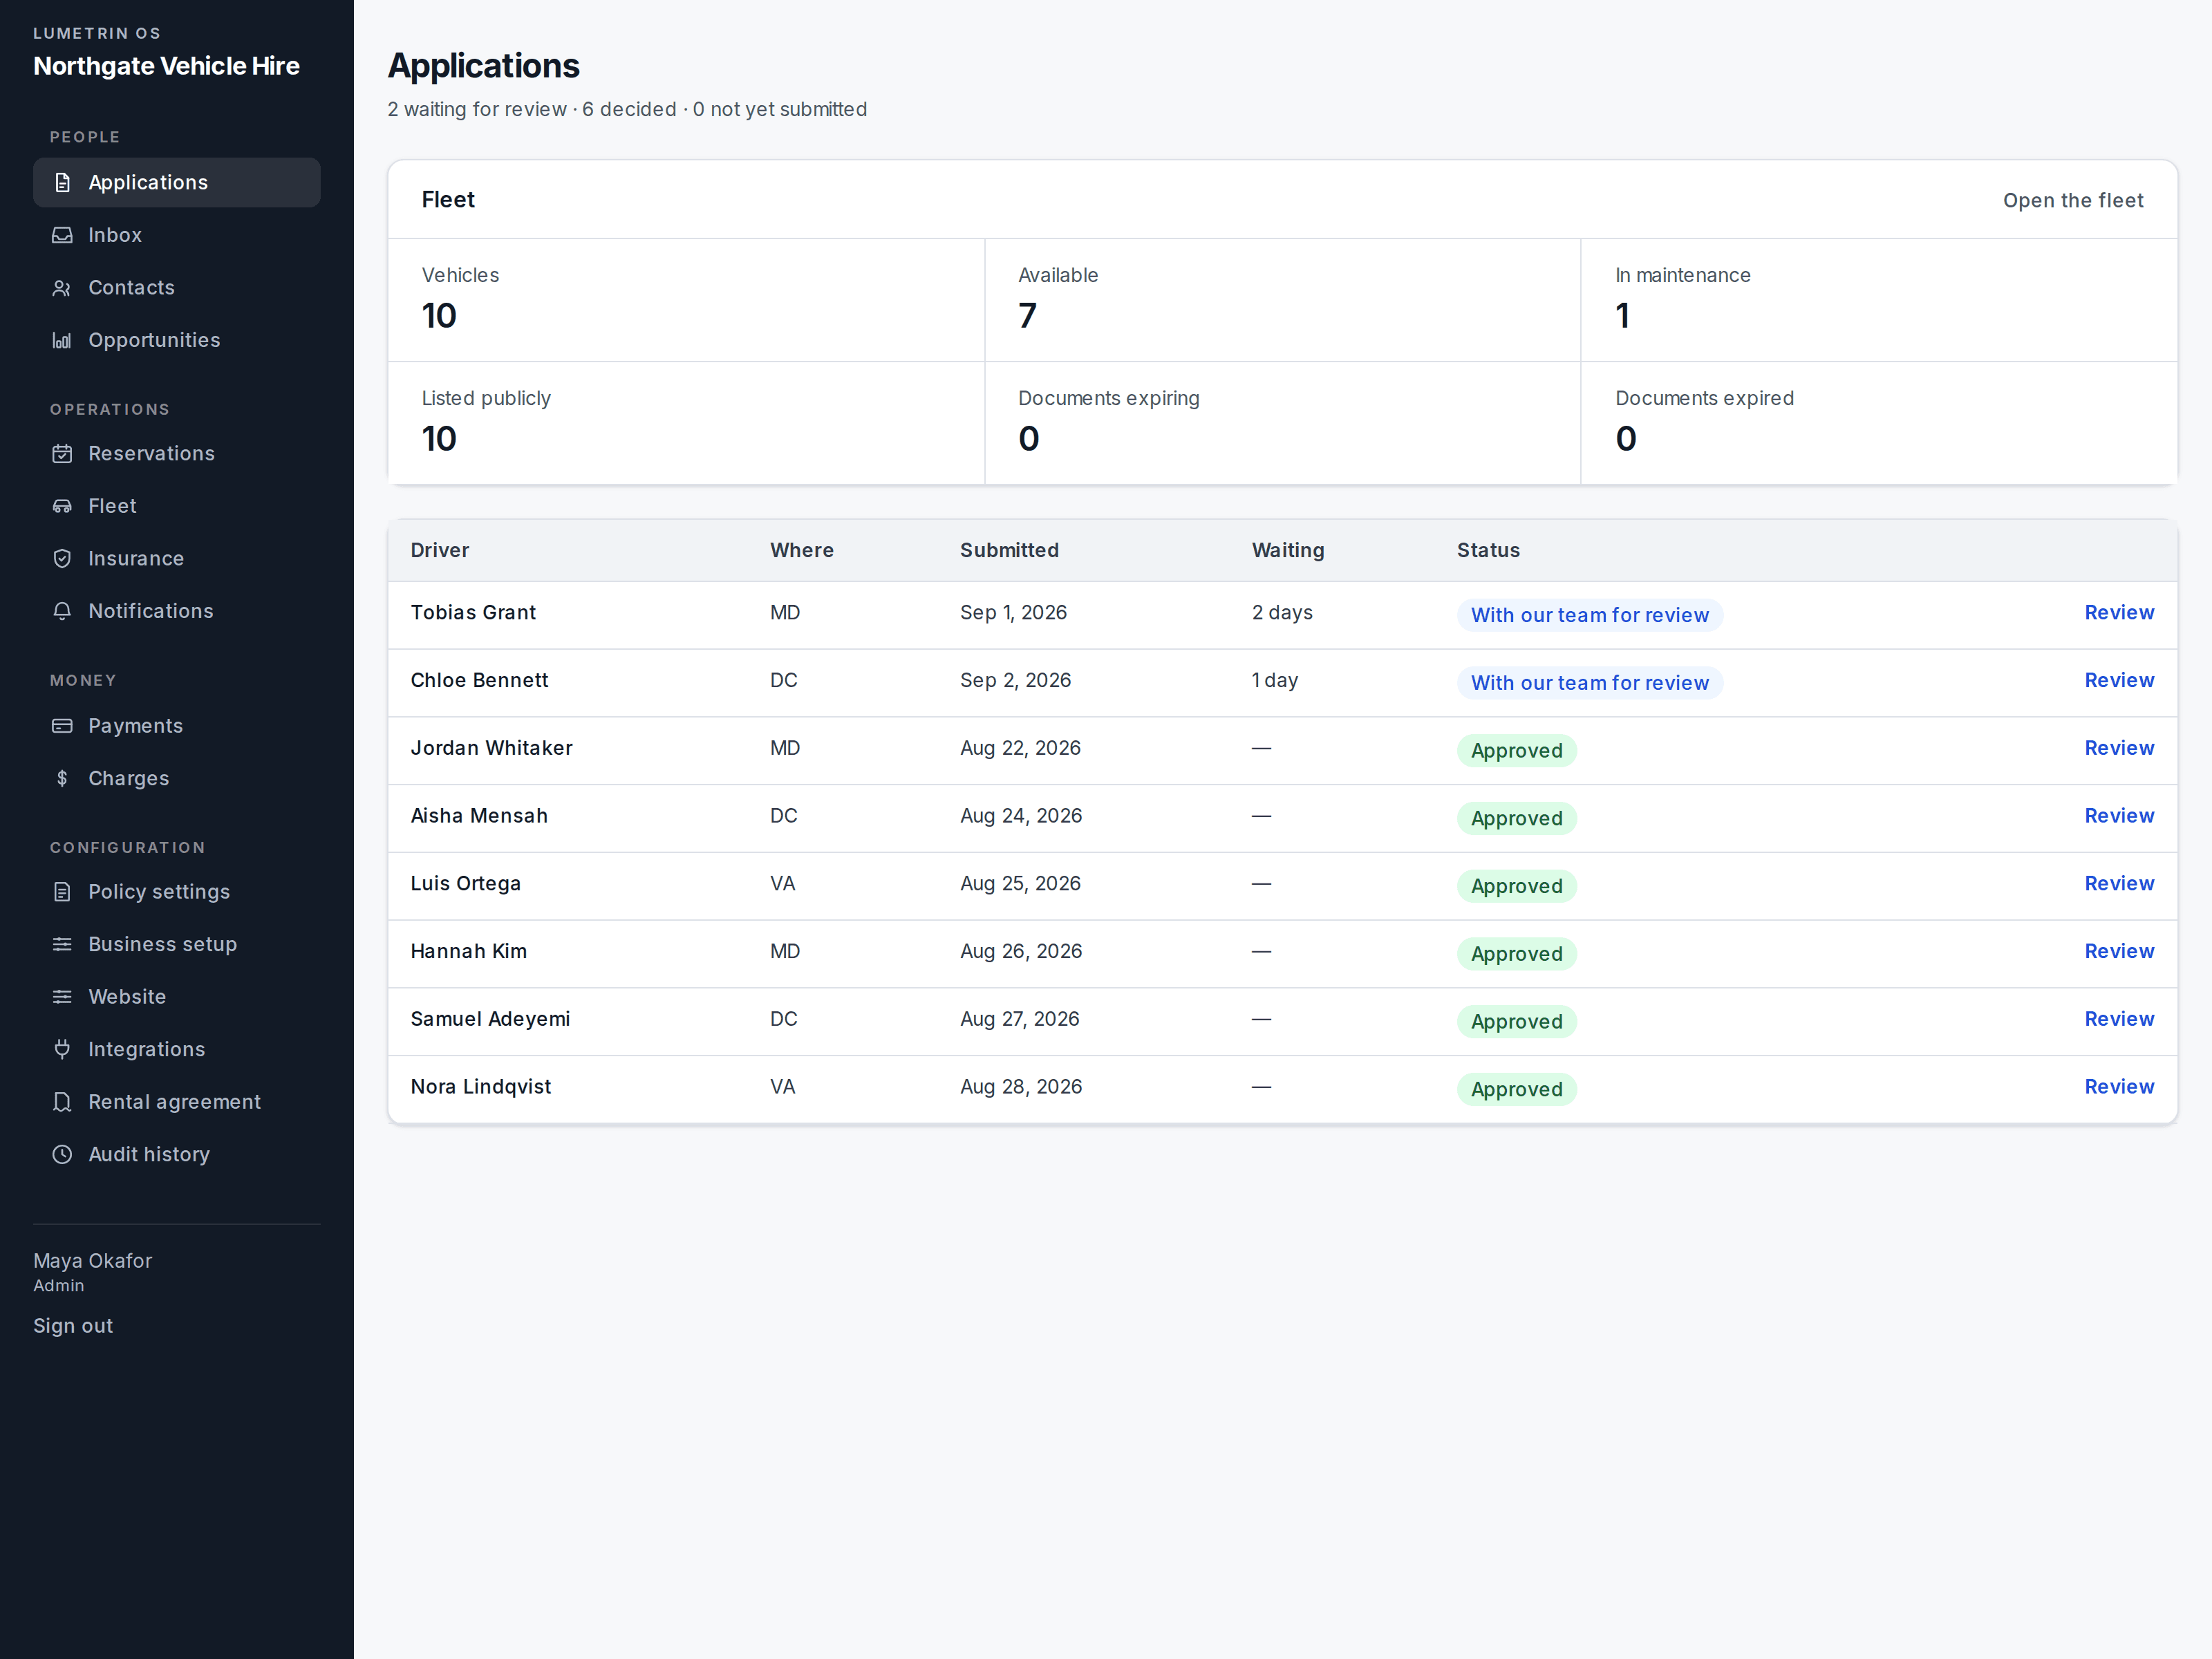Click the '1 day' waiting value

pyautogui.click(x=1275, y=681)
